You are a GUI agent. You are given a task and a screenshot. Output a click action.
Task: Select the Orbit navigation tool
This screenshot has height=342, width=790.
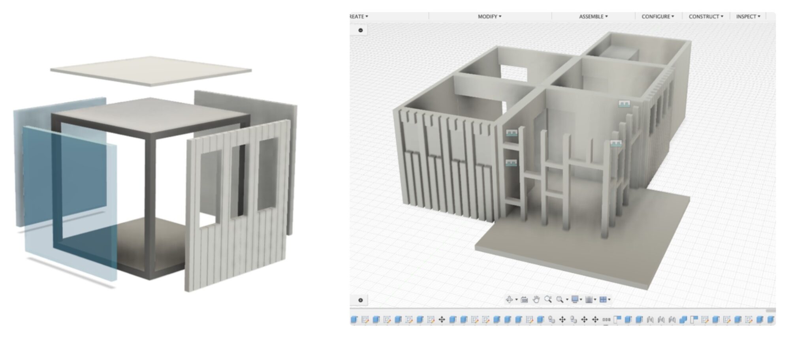click(510, 300)
